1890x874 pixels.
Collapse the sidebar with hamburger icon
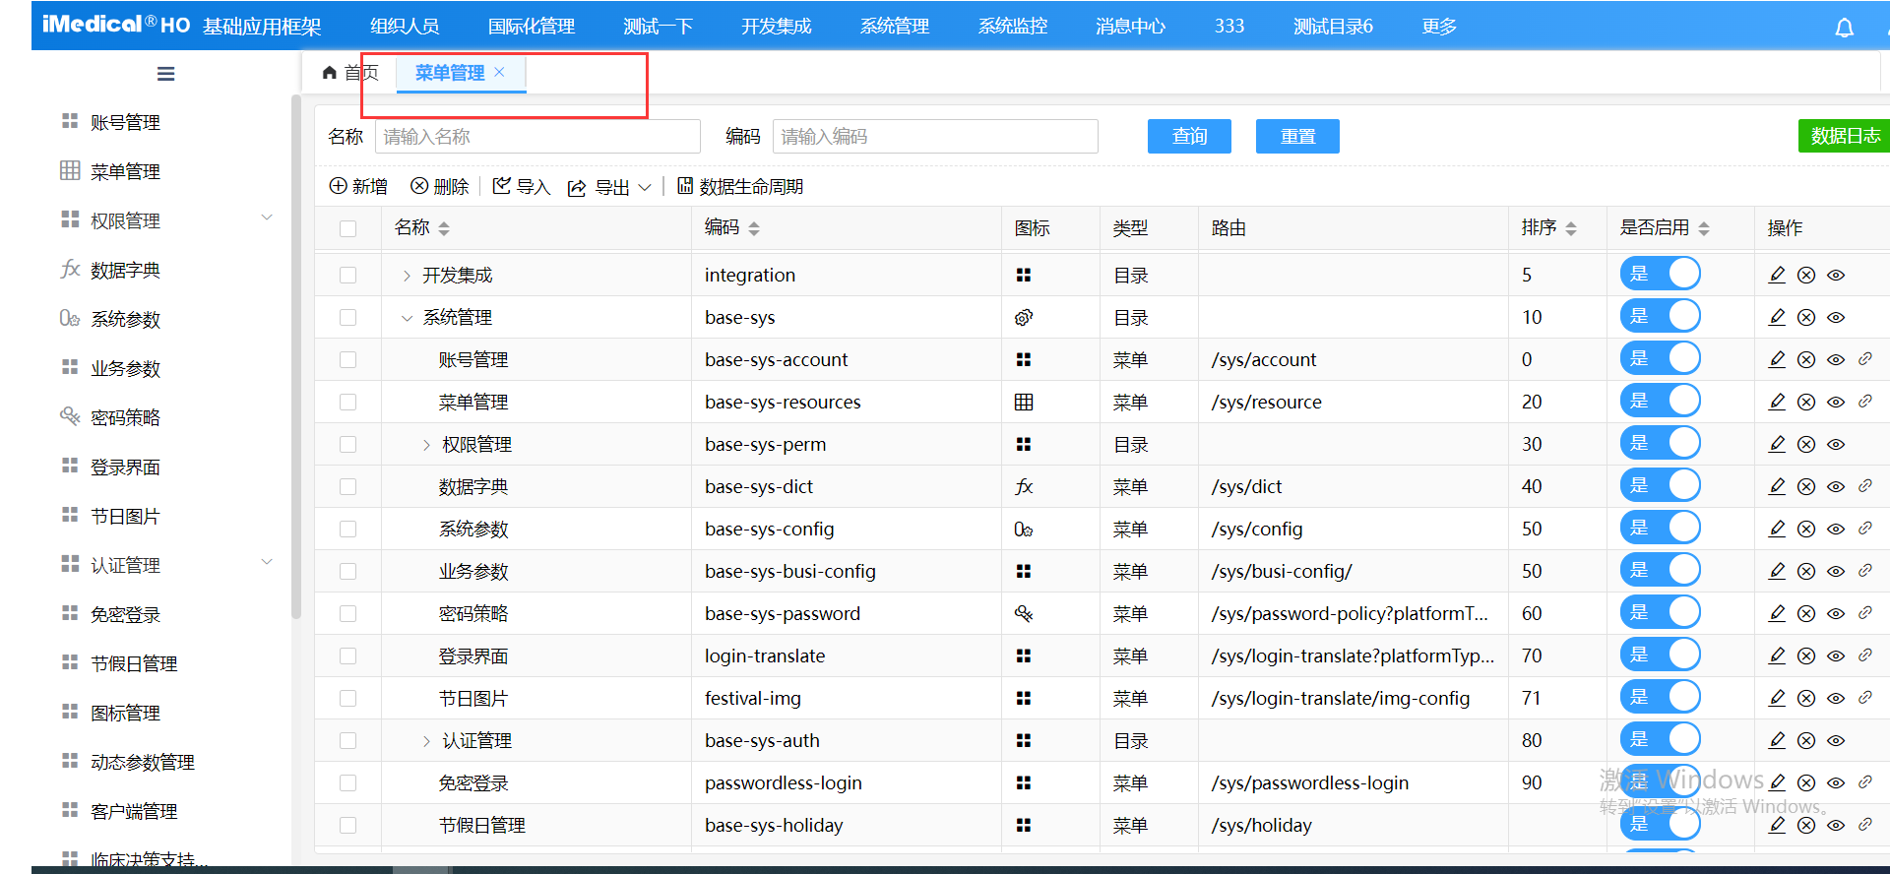[x=165, y=74]
